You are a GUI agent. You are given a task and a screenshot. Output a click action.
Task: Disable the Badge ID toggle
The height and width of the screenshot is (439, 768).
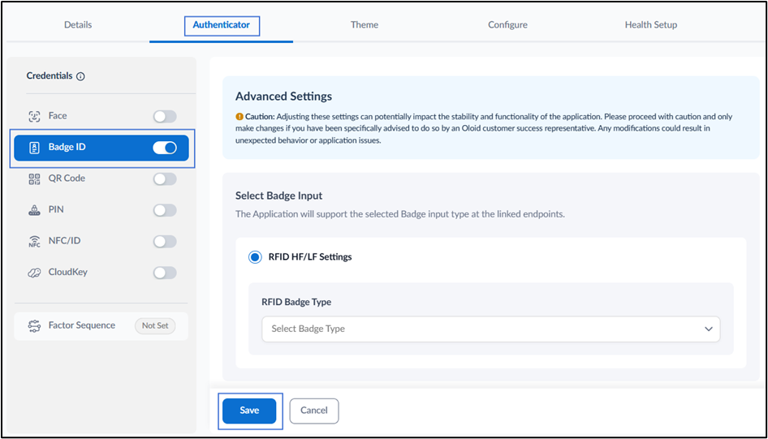tap(165, 148)
